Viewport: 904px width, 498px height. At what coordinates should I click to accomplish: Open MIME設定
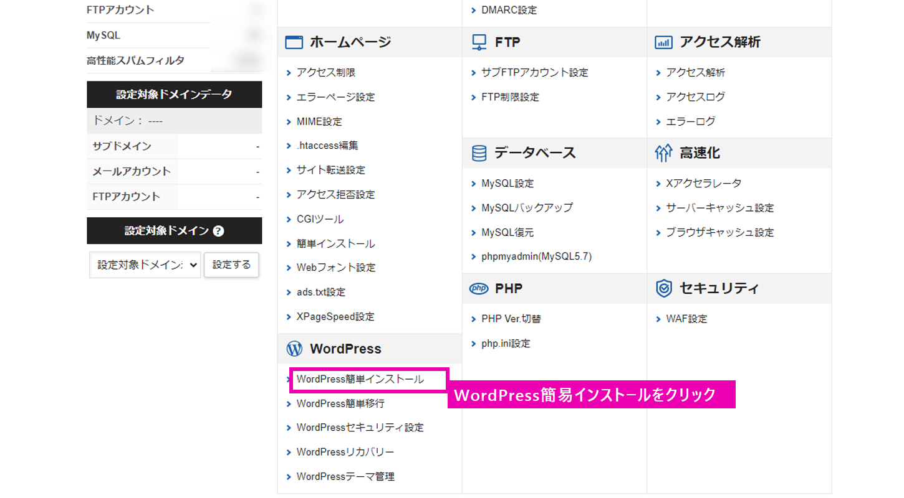coord(319,121)
